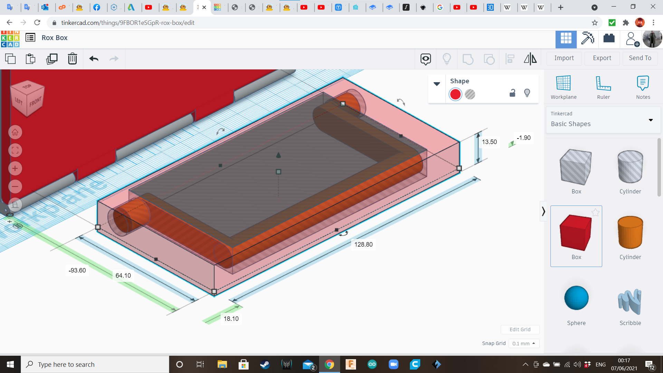Delete selected shape with trash icon
The width and height of the screenshot is (663, 373).
(73, 59)
